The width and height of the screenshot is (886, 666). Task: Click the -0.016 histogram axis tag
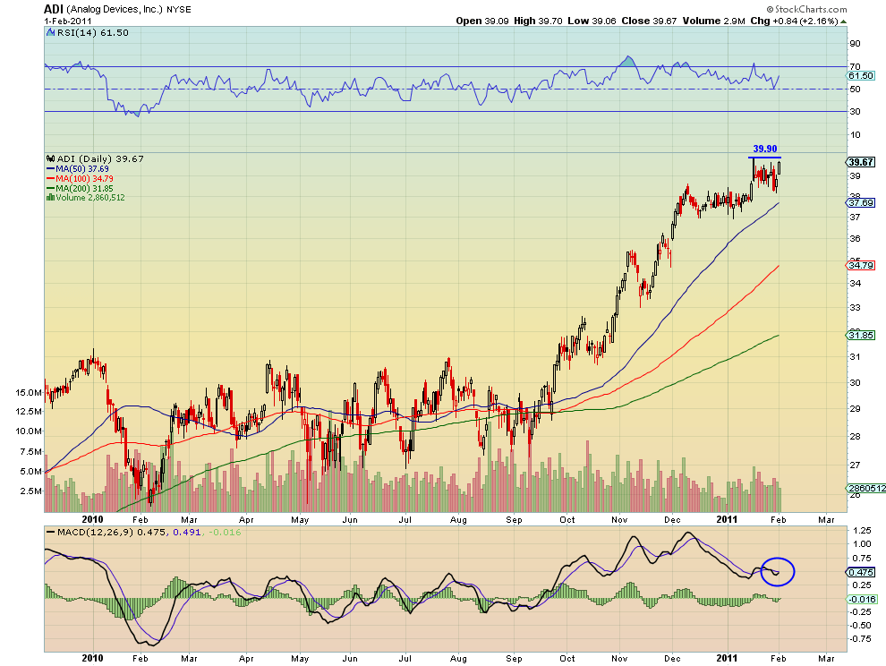(x=861, y=599)
